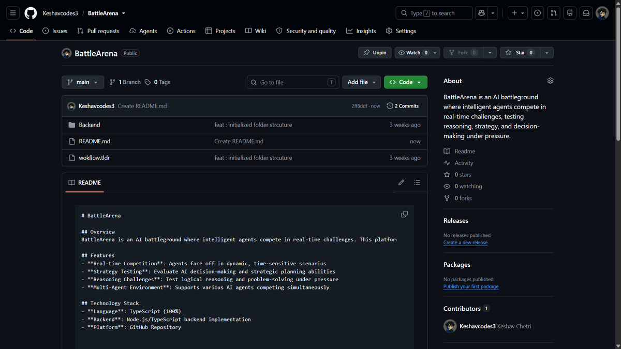The image size is (621, 349).
Task: Open the Wiki tab
Action: pos(256,31)
